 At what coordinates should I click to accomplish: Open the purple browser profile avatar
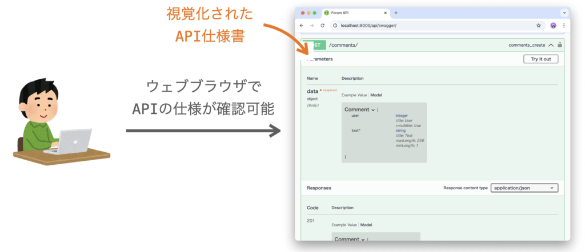coord(553,26)
